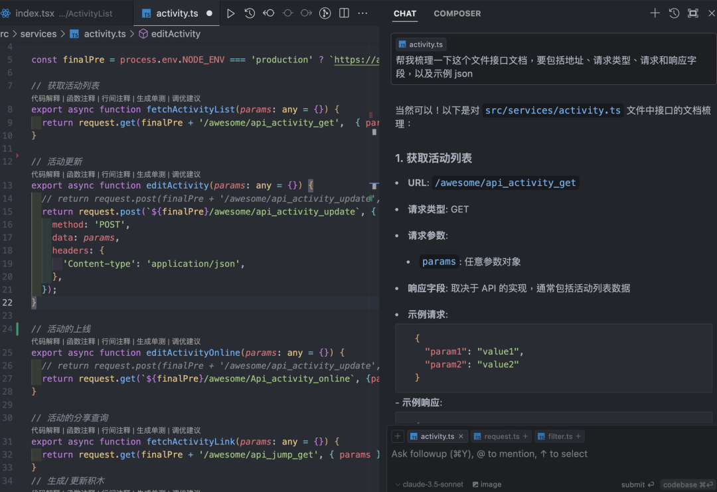
Task: Open editActivity symbol in breadcrumb
Action: pyautogui.click(x=175, y=34)
